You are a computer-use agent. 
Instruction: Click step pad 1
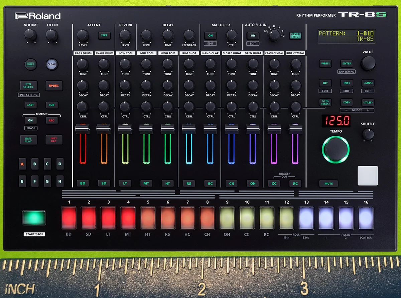[x=69, y=218]
